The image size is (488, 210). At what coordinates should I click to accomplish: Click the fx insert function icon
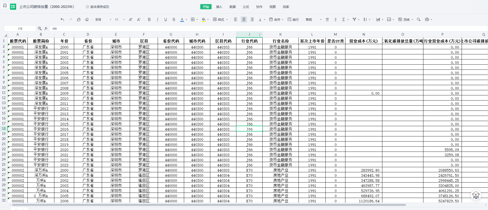coord(46,28)
